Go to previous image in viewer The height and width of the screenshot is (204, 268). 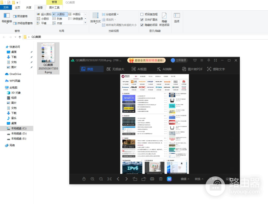point(118,179)
